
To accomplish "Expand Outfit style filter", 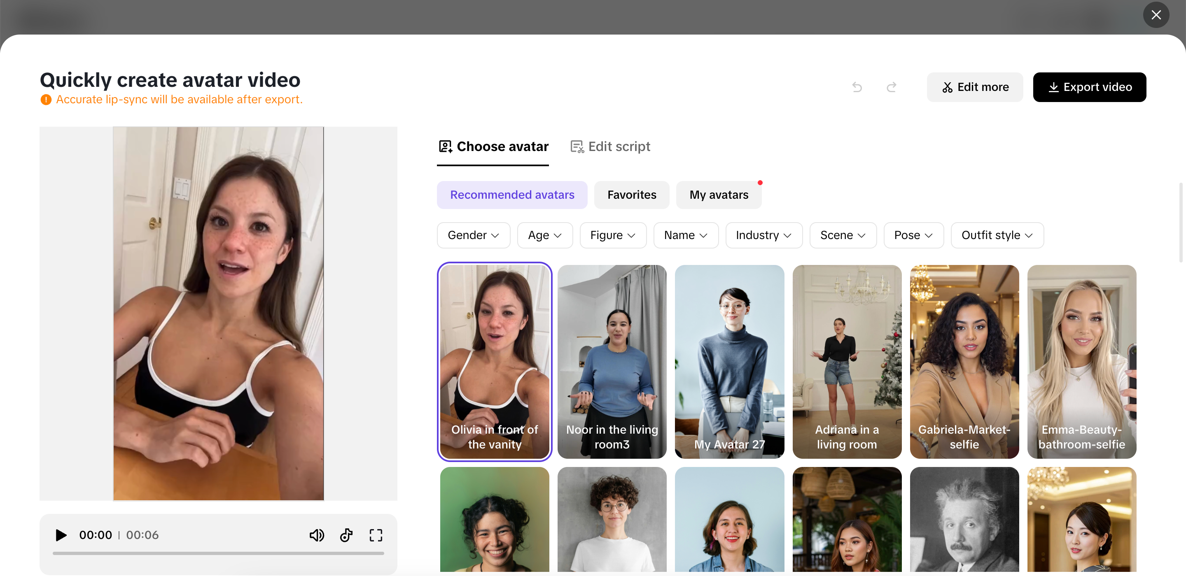I will [997, 236].
